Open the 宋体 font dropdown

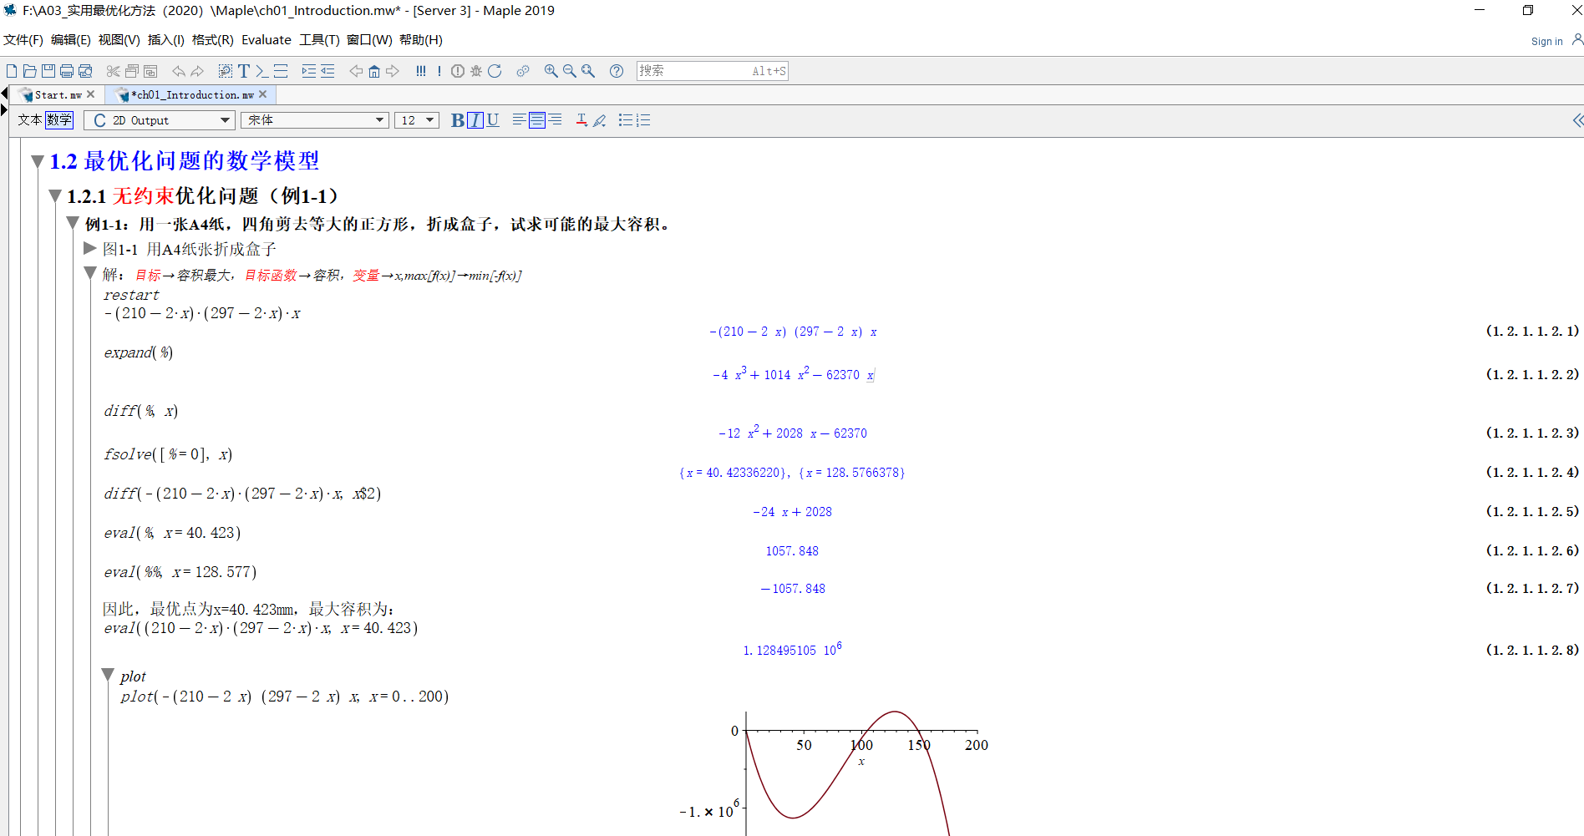pyautogui.click(x=314, y=120)
